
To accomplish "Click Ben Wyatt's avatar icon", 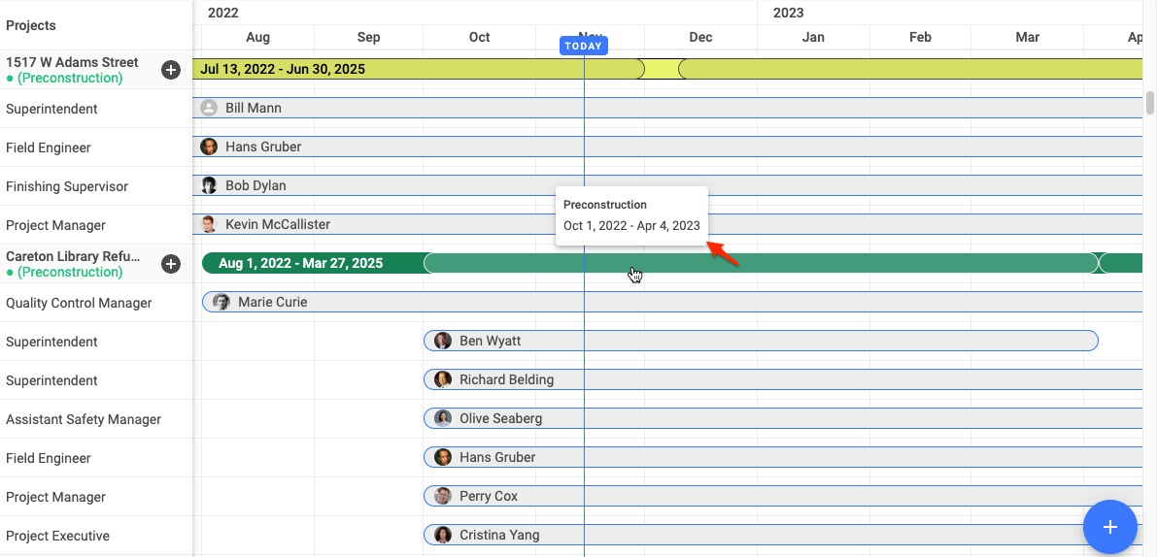I will (x=443, y=342).
